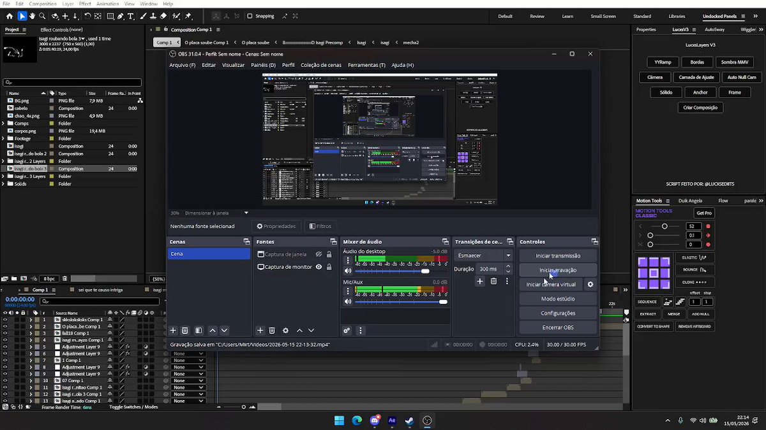Open the Ferramentas (T) menu
Image resolution: width=766 pixels, height=430 pixels.
366,65
